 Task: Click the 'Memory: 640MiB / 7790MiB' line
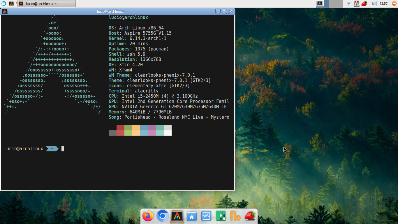point(140,112)
